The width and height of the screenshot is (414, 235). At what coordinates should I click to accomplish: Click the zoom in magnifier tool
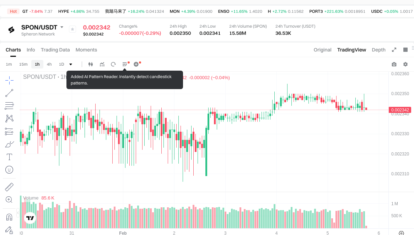point(9,200)
